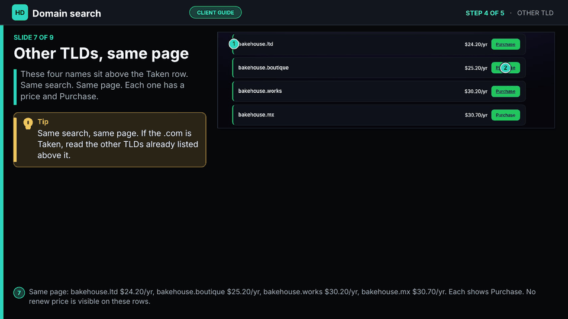
Task: Click the $25.20/yr price
Action: tap(476, 68)
